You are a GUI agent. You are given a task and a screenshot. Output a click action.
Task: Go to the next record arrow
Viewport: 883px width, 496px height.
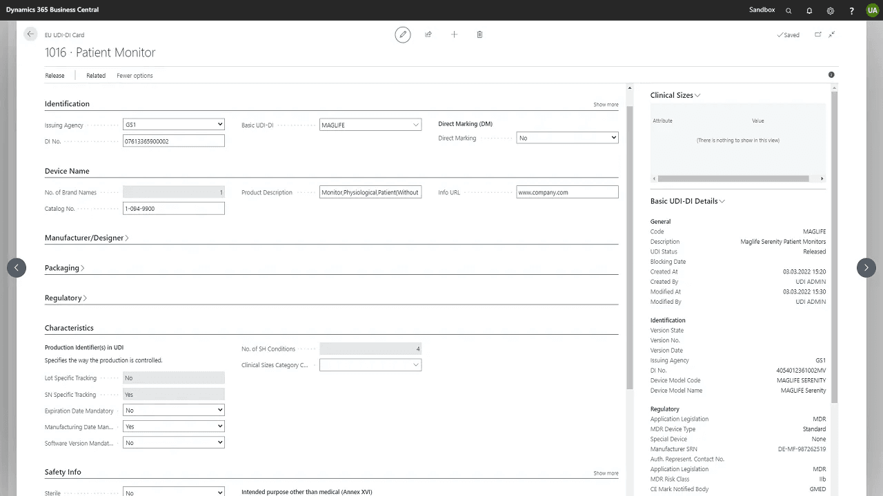[866, 267]
